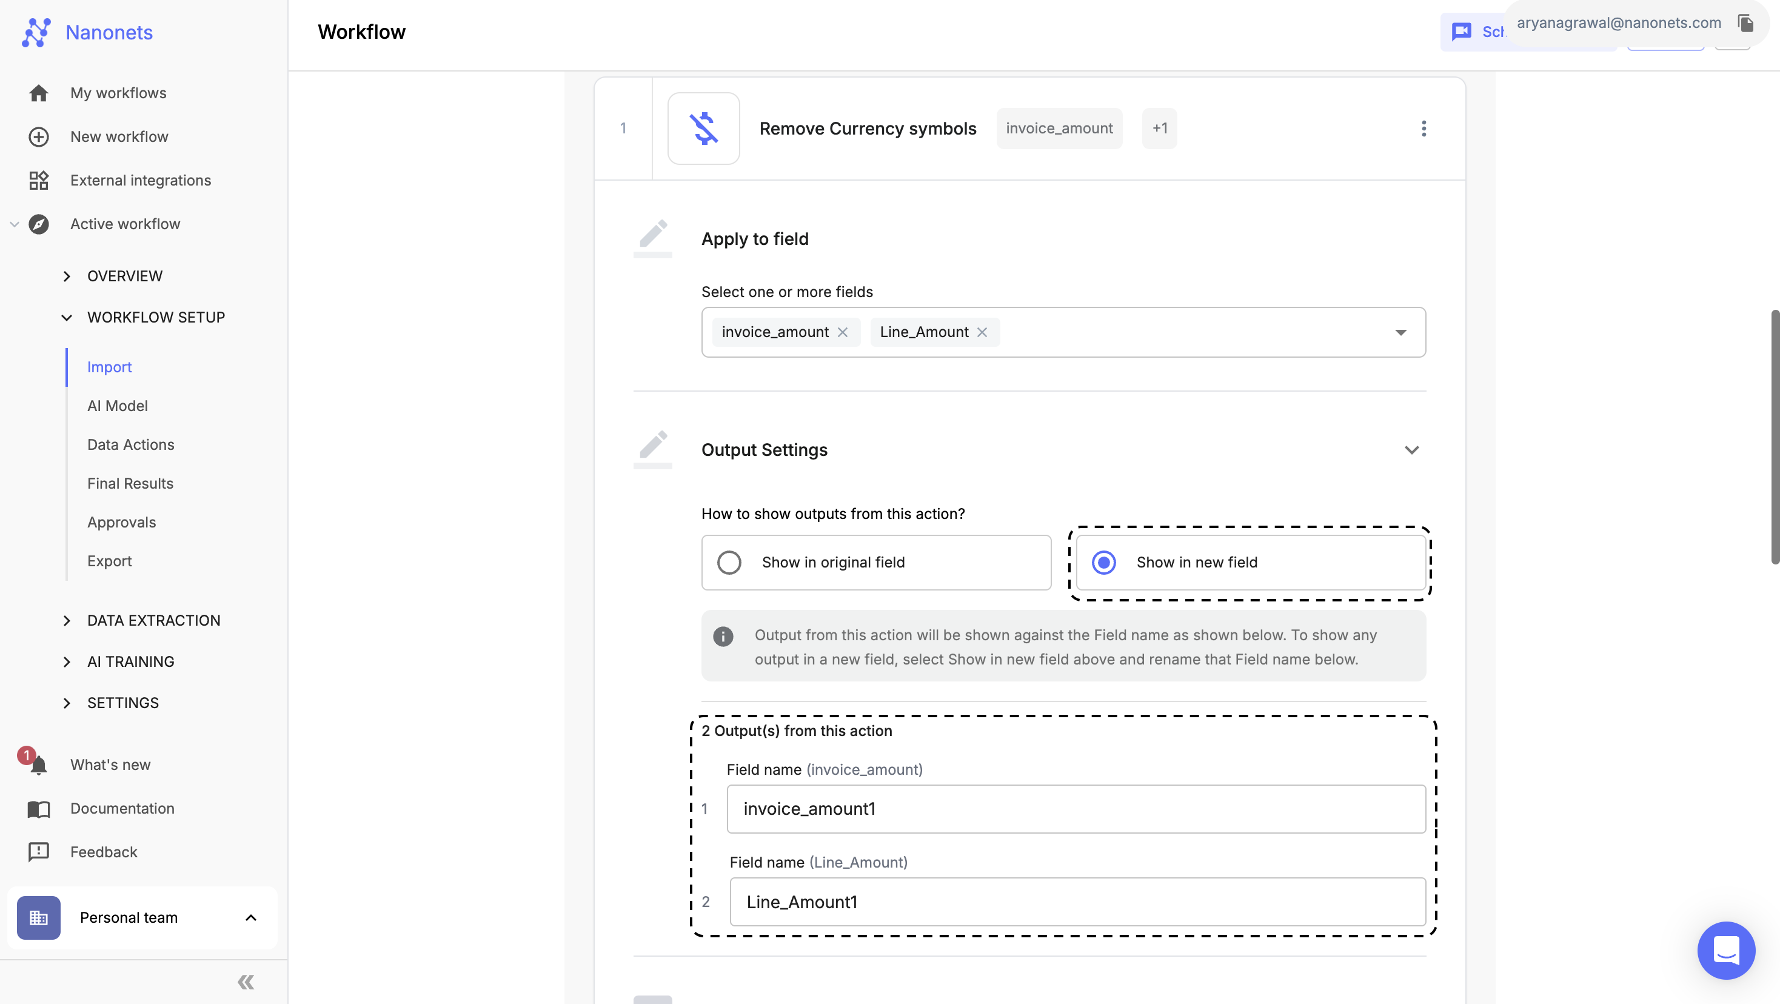This screenshot has width=1780, height=1004.
Task: Click the Remove Currency symbols workflow icon
Action: pyautogui.click(x=703, y=127)
